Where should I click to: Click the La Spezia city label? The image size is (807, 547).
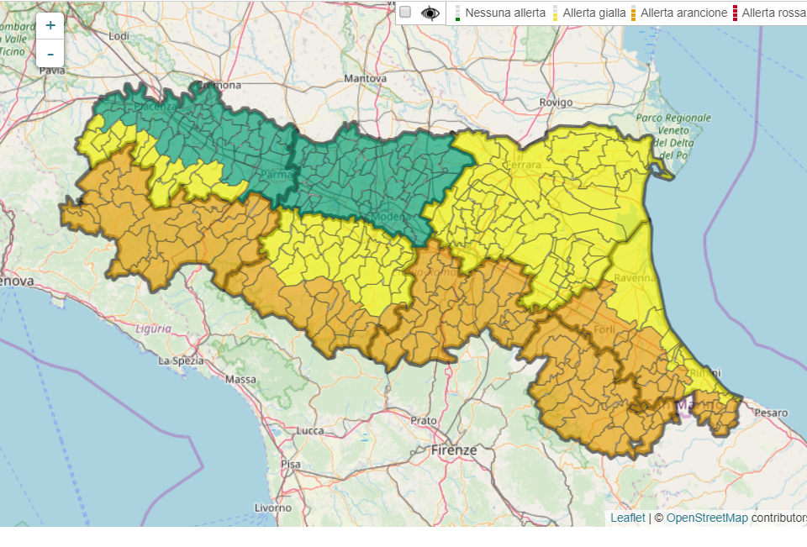point(177,360)
